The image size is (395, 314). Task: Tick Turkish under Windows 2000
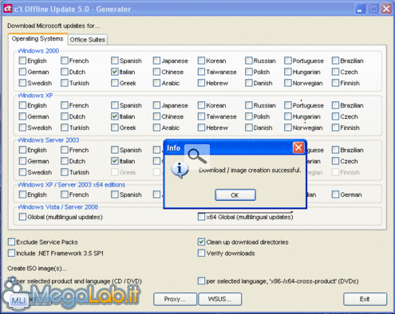[65, 83]
